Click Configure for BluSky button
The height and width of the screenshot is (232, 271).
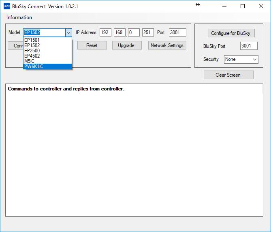[231, 33]
